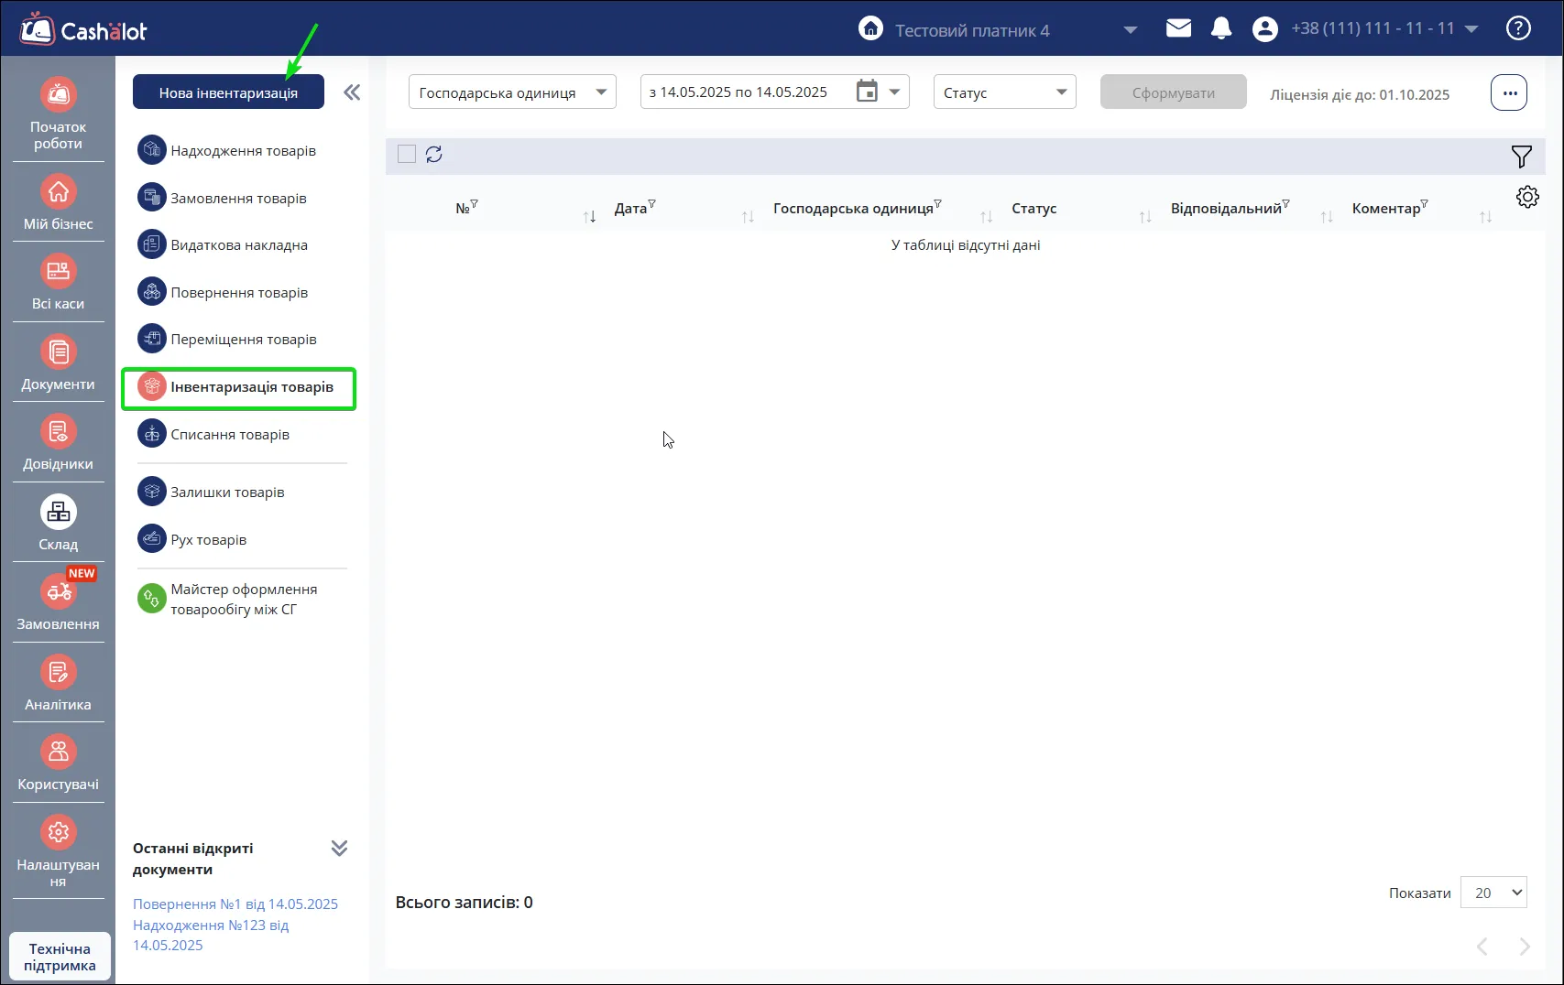Tick the select-all checkbox in table toolbar

407,155
